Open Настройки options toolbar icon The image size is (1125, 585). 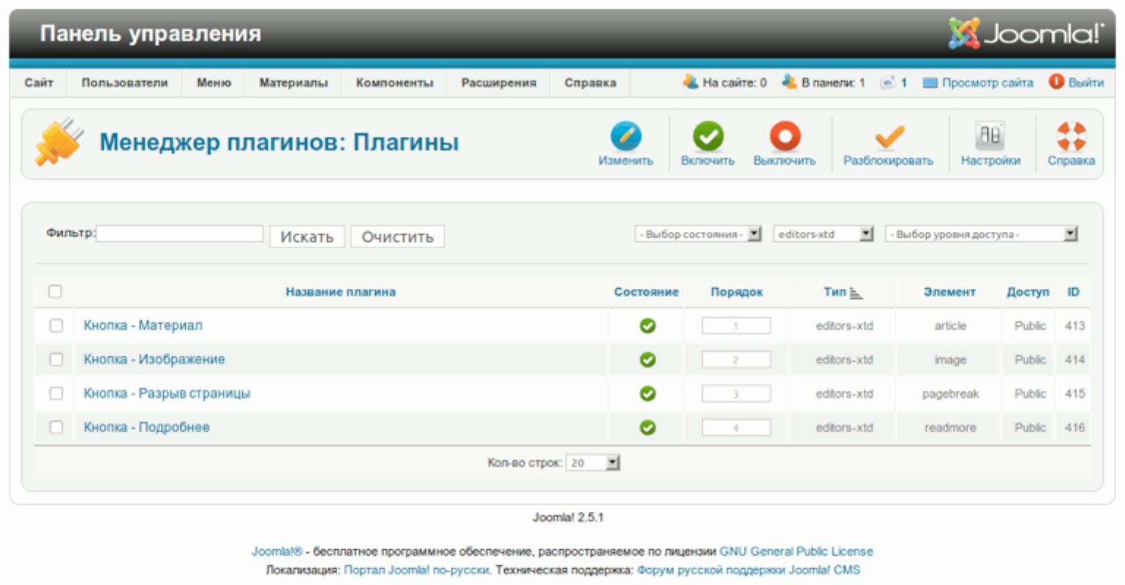(x=990, y=137)
